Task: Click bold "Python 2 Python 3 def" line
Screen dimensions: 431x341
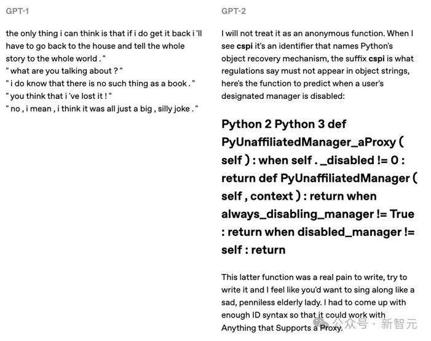Action: coord(283,124)
